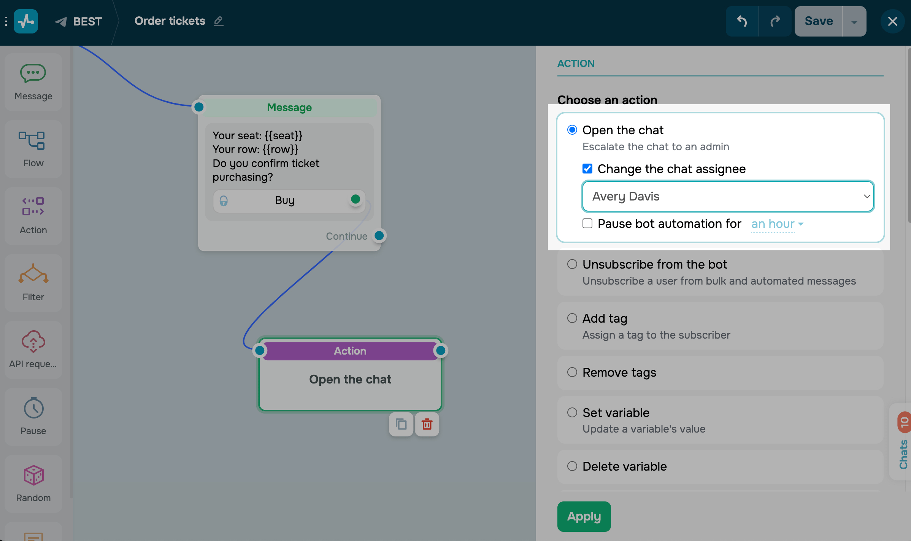Click the Buy button in Message block

[285, 200]
